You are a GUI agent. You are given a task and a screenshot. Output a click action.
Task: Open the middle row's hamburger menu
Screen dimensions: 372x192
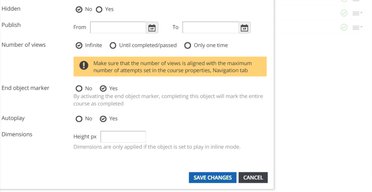tap(357, 13)
